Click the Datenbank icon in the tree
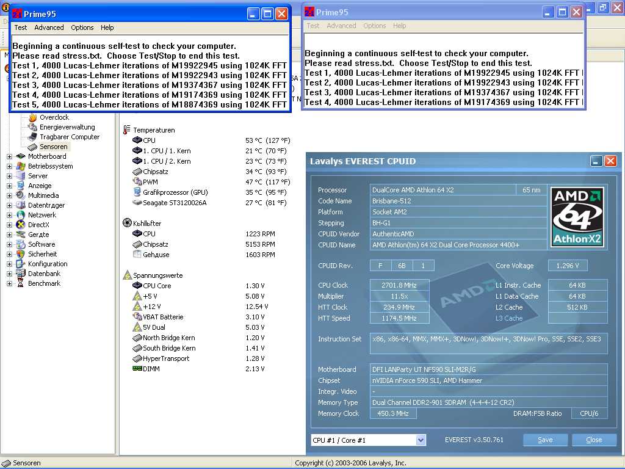Viewport: 625px width, 469px height. tap(21, 274)
